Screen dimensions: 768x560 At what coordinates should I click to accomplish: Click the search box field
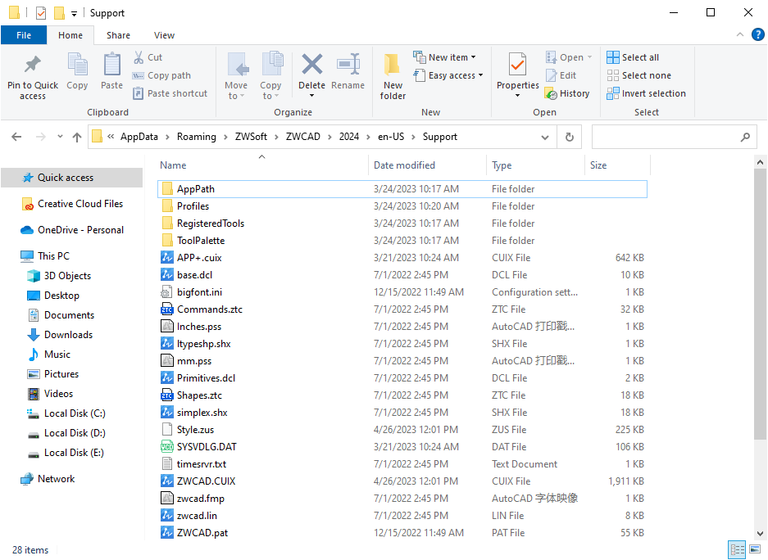point(675,137)
